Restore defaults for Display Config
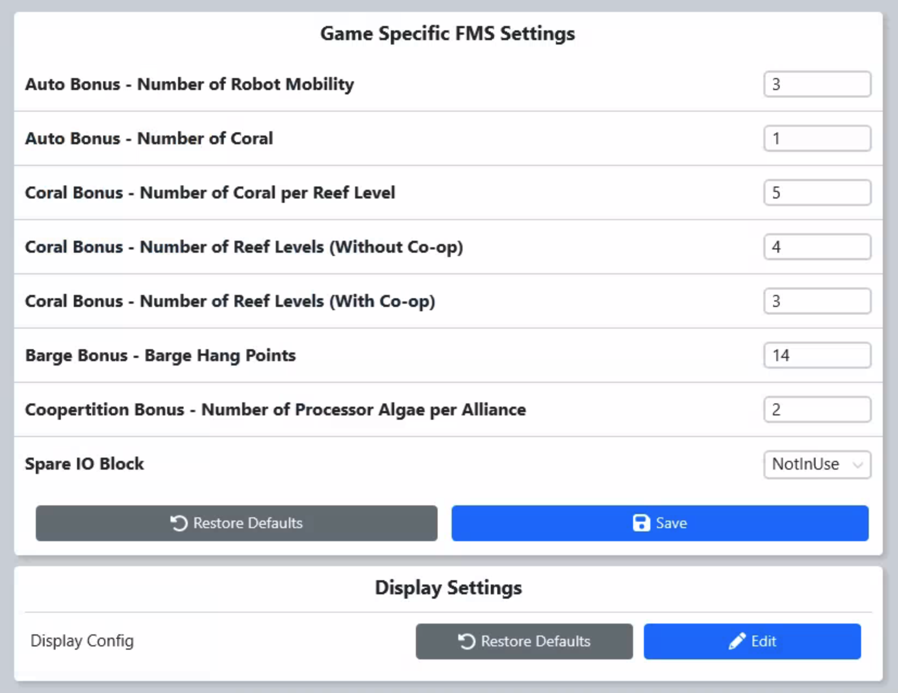898x693 pixels. [x=524, y=641]
